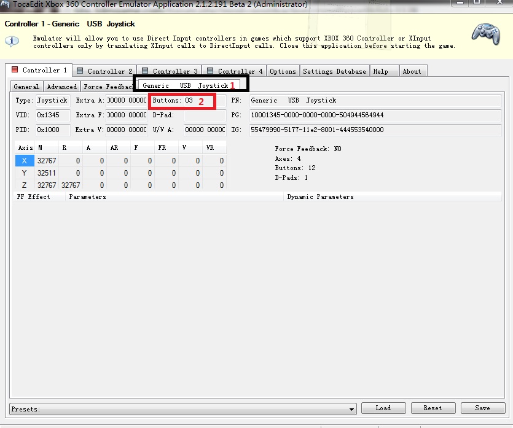Click the FR column header
This screenshot has width=513, height=428.
click(166, 148)
